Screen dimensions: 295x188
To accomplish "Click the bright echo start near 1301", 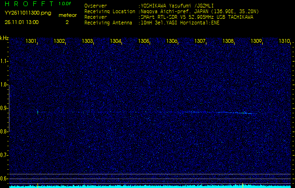I will coord(38,112).
